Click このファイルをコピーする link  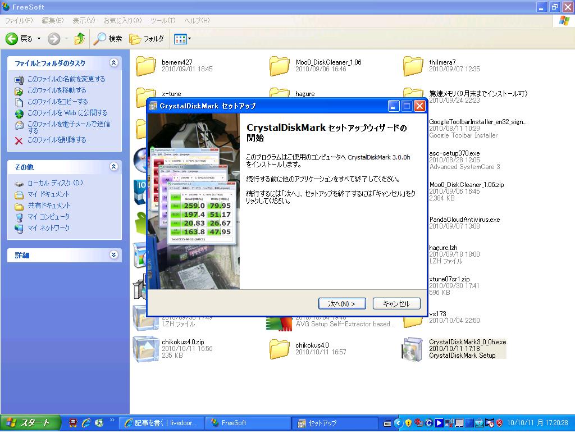(58, 102)
